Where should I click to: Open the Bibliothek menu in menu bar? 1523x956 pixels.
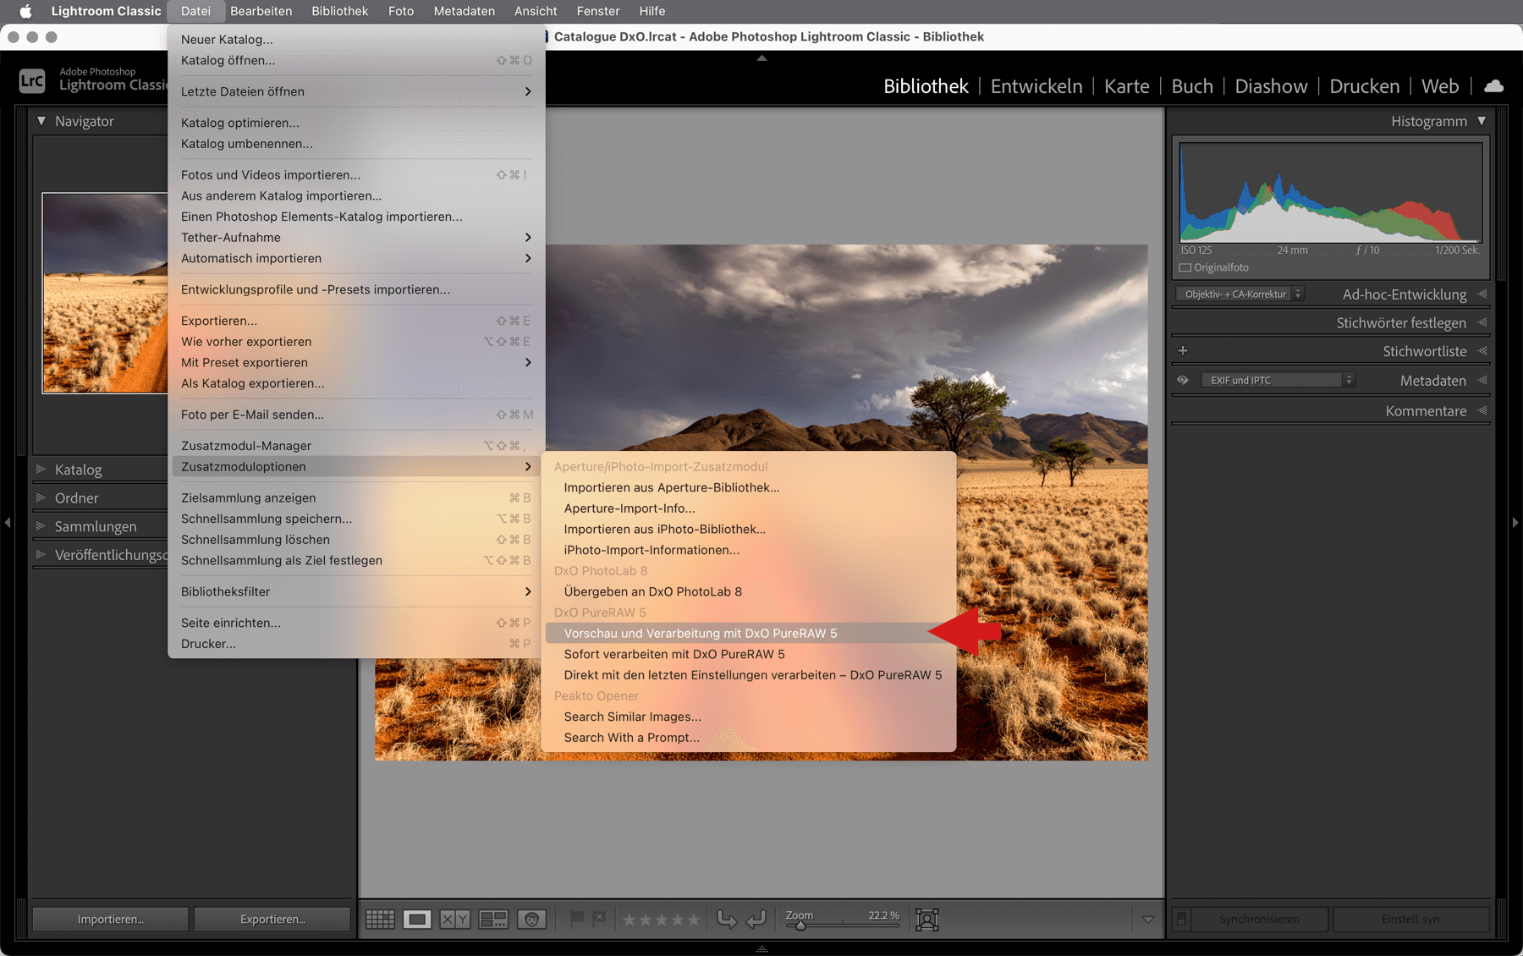point(339,11)
